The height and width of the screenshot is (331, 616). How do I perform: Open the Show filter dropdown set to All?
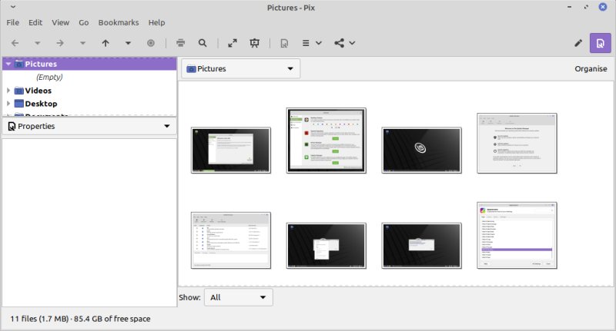(238, 297)
